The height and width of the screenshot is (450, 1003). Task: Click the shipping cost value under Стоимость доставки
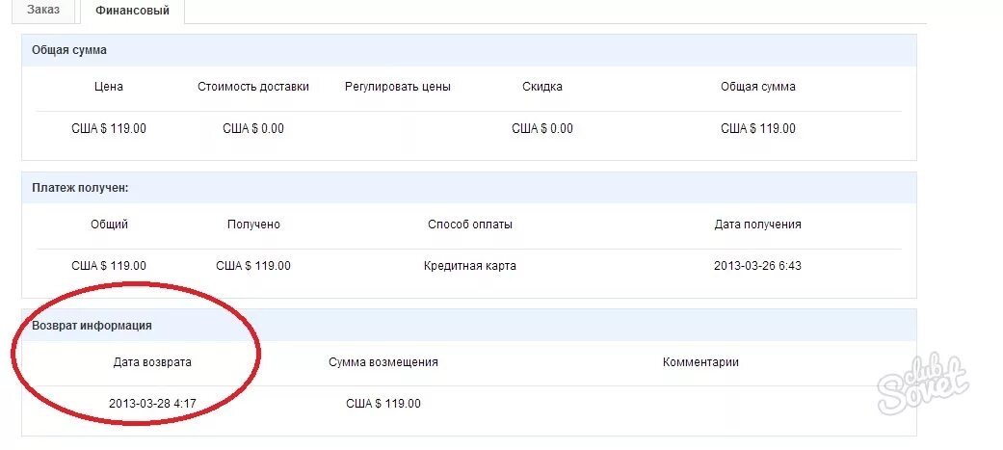(253, 128)
